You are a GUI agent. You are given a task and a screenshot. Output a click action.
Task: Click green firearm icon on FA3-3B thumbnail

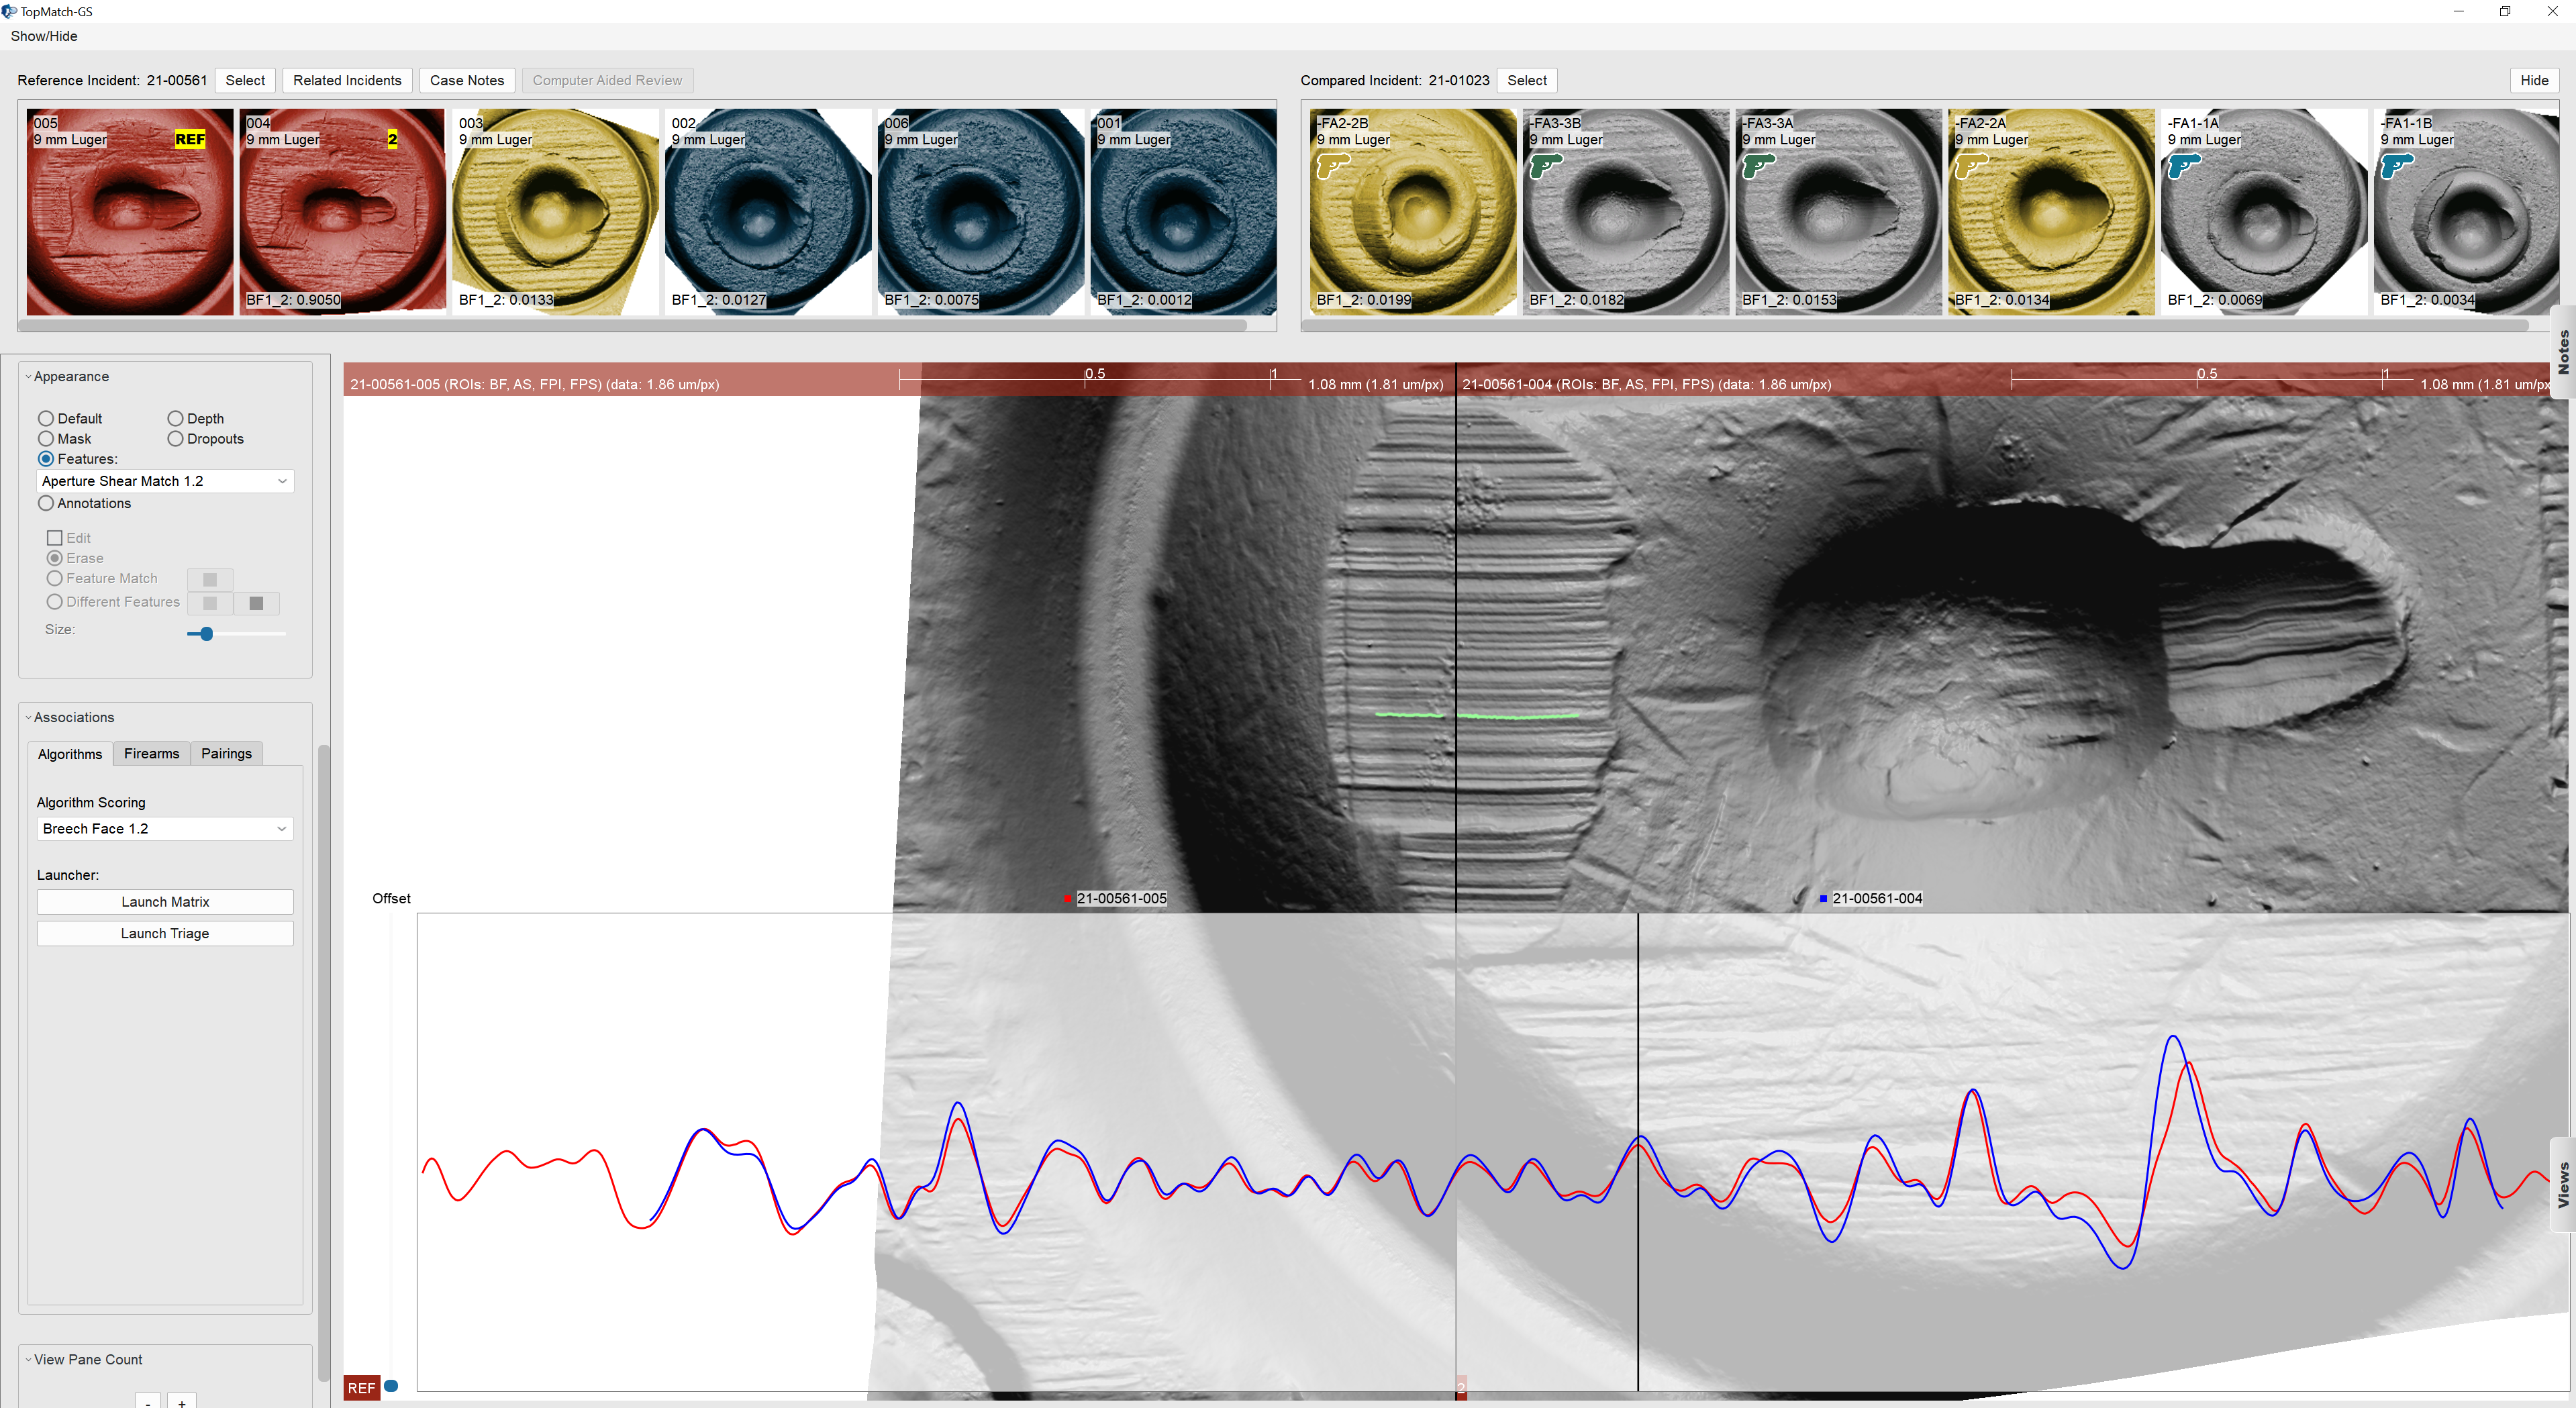(1546, 165)
